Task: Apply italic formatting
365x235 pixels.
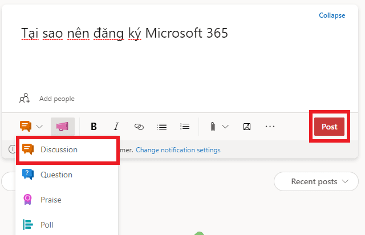Action: pyautogui.click(x=116, y=127)
